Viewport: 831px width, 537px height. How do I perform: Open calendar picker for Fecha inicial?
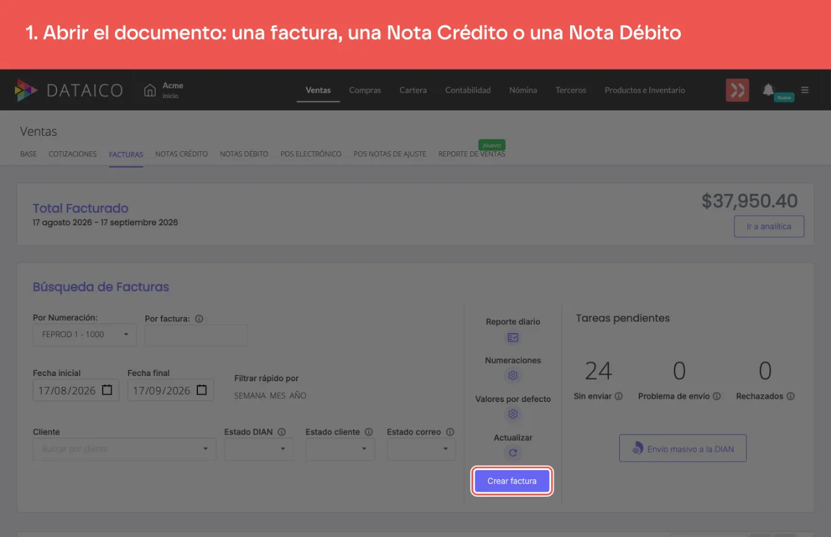click(x=107, y=390)
